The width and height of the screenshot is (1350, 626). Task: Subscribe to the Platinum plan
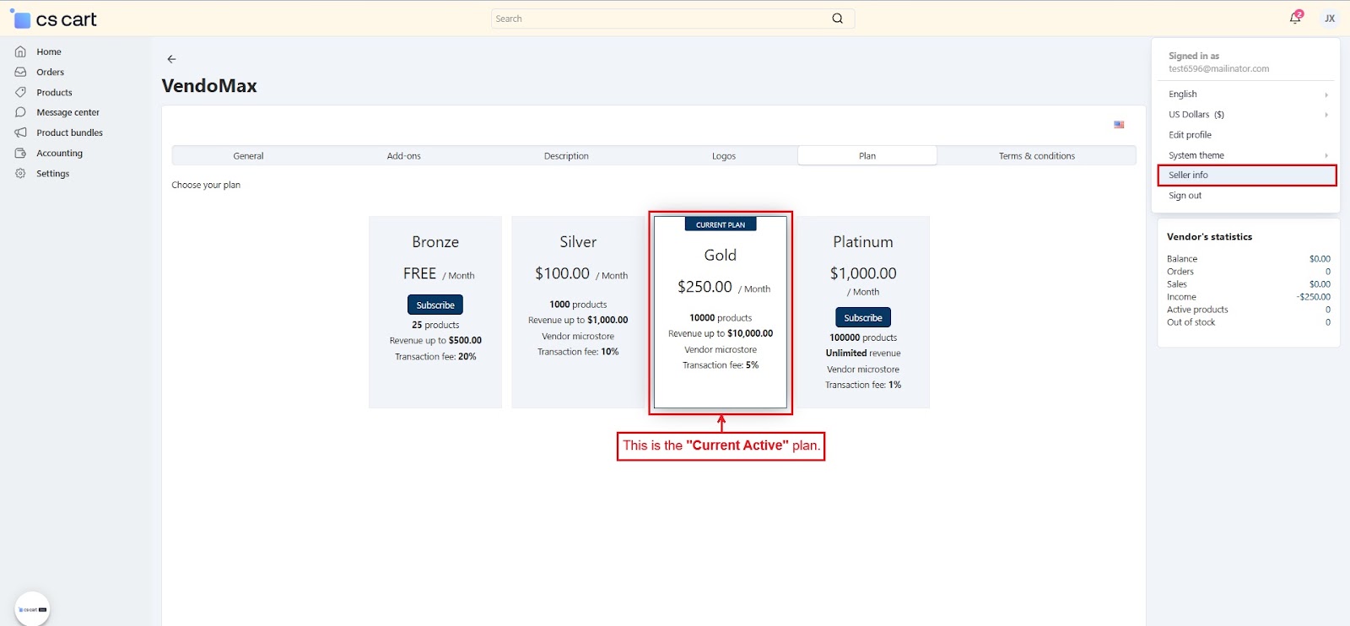click(862, 317)
